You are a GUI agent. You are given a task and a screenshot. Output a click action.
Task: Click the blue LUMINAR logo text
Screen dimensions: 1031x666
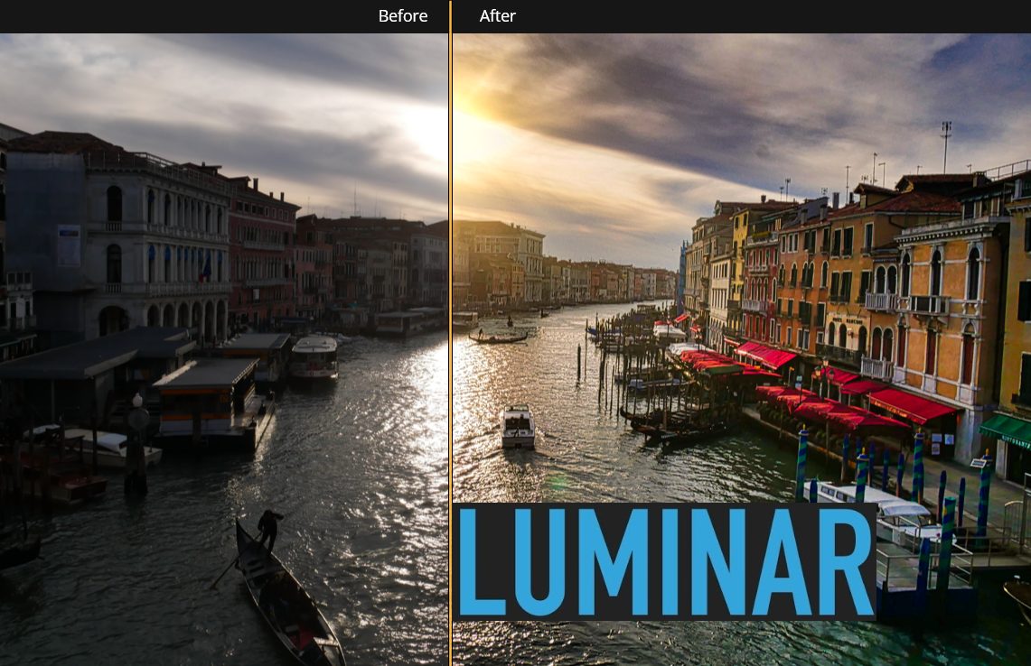pyautogui.click(x=665, y=560)
